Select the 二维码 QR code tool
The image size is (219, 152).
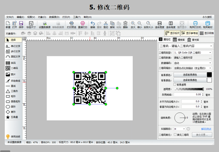click(x=13, y=68)
